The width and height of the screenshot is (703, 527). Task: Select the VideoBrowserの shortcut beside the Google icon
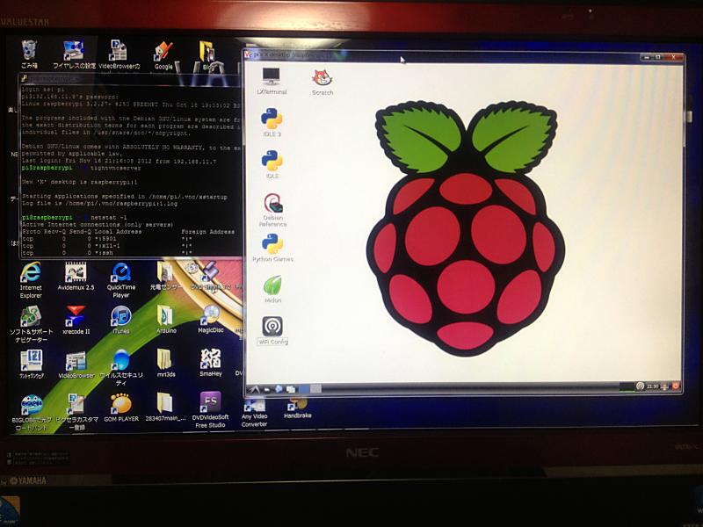(119, 54)
